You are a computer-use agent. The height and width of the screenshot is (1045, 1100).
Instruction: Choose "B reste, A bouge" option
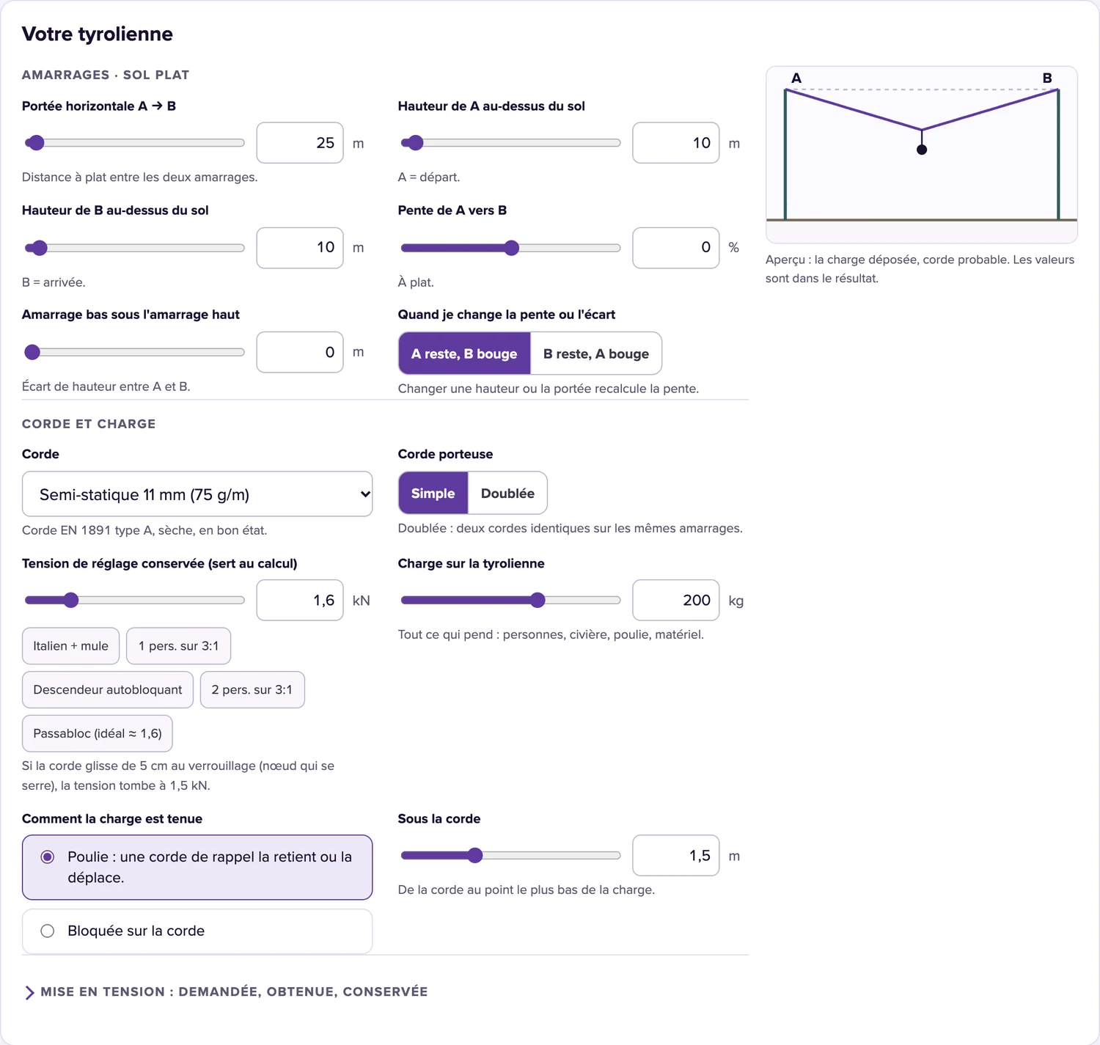[x=596, y=353]
